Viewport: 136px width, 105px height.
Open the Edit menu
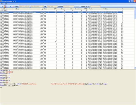(6, 4)
